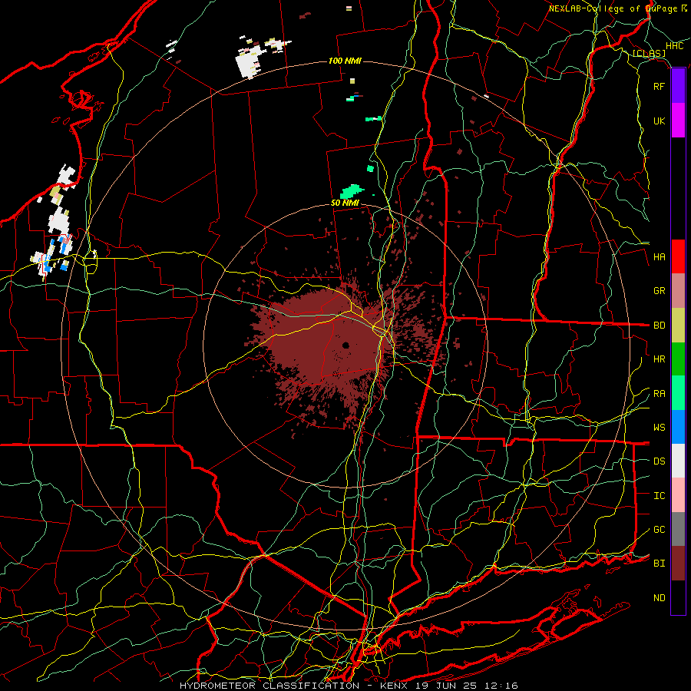Click the RF purple legend swatch
This screenshot has height=691, width=691.
point(678,86)
